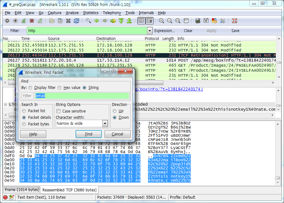Screen dimensions: 284x203
Task: Click the Colorize packet list icon
Action: click(141, 21)
